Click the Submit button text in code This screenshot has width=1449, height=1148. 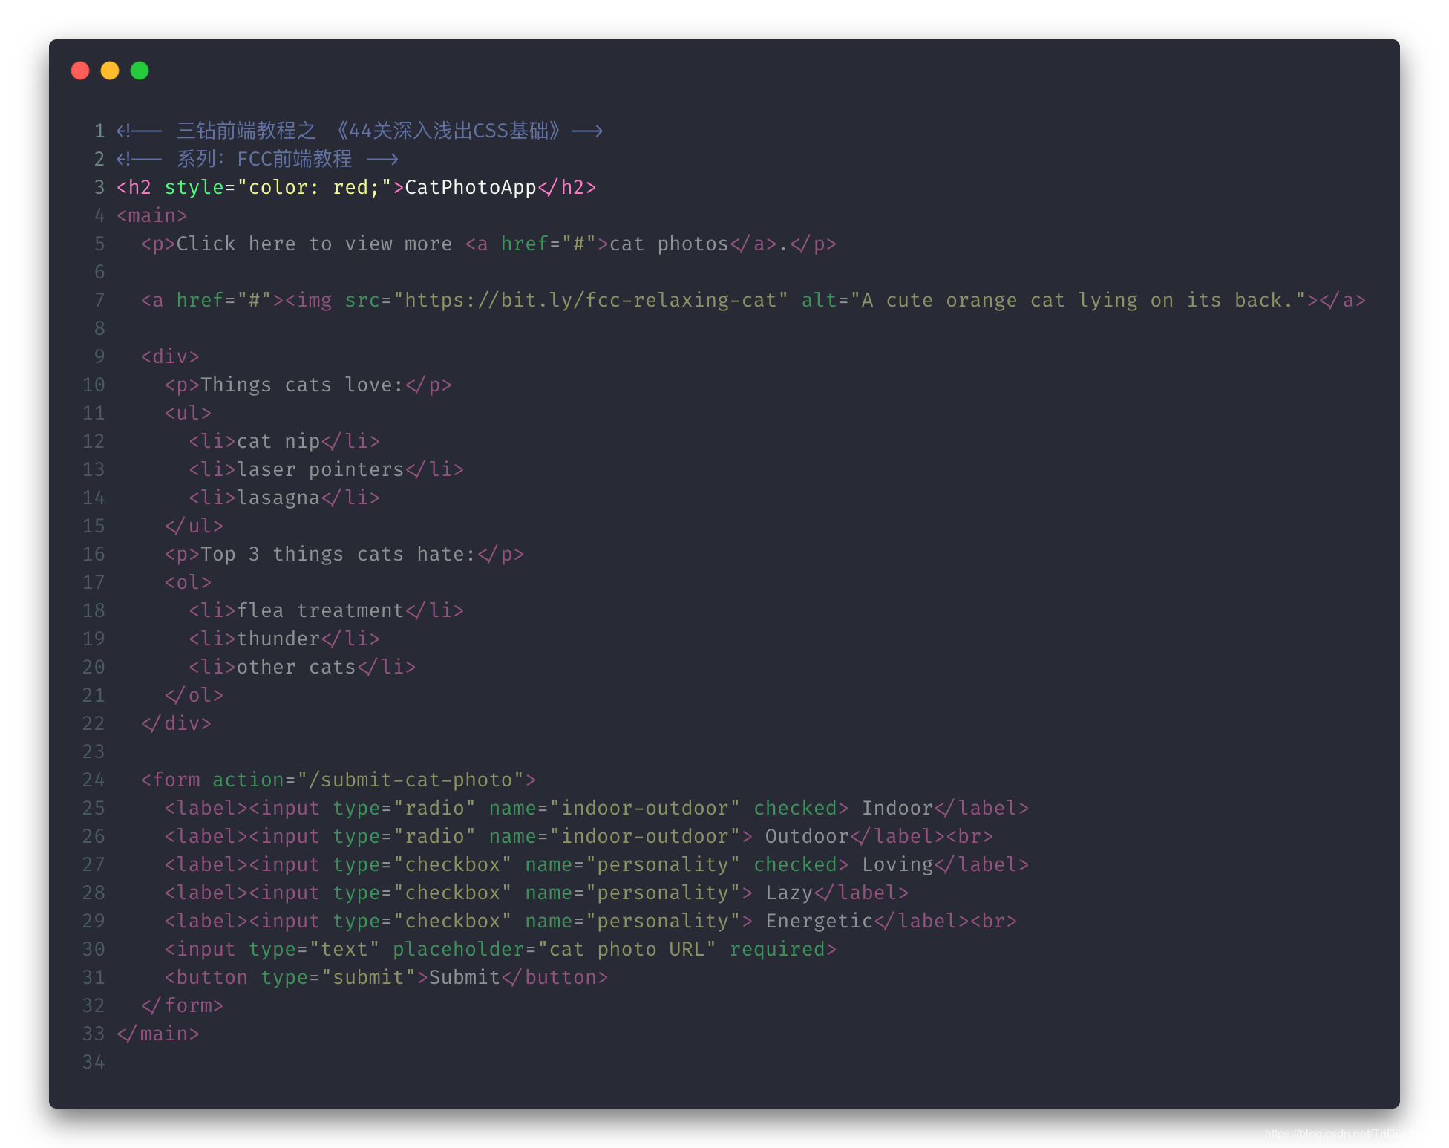(464, 977)
